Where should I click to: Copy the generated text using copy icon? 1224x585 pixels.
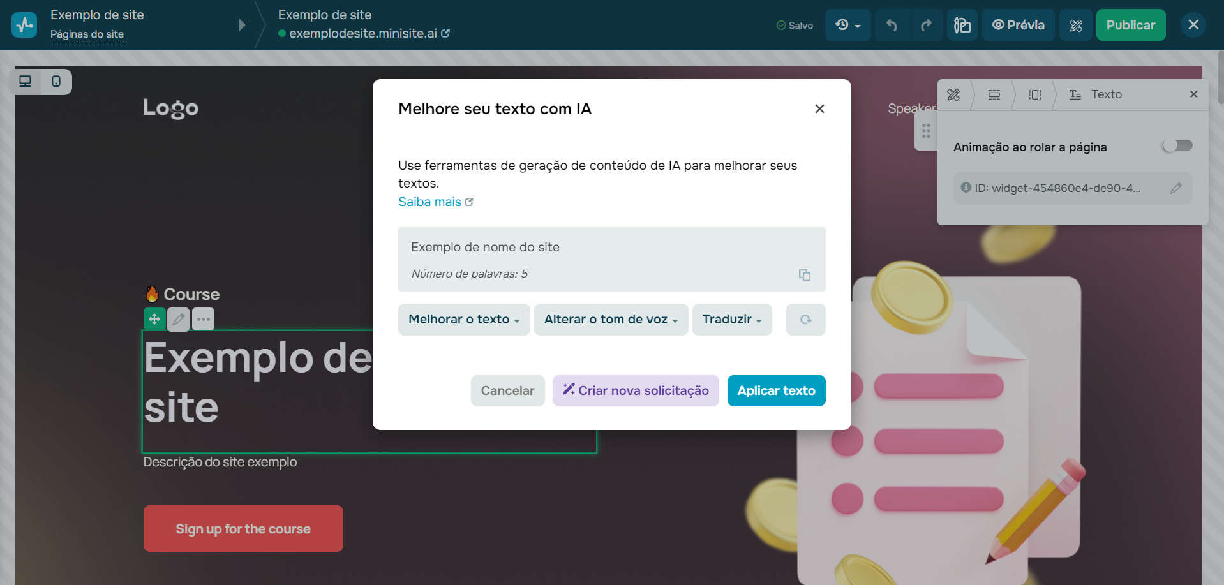point(804,275)
